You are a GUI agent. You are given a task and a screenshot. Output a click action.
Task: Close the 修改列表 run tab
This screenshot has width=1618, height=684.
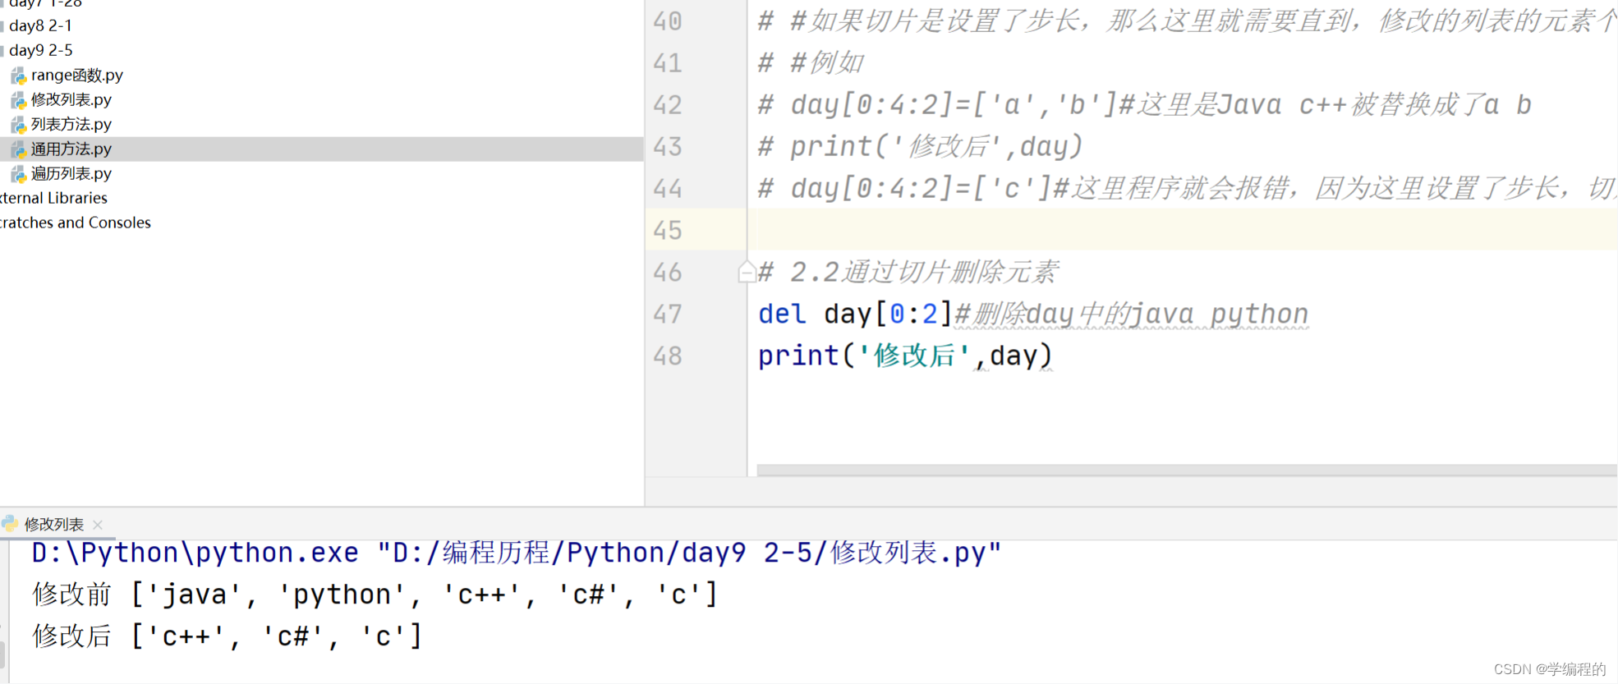tap(98, 524)
